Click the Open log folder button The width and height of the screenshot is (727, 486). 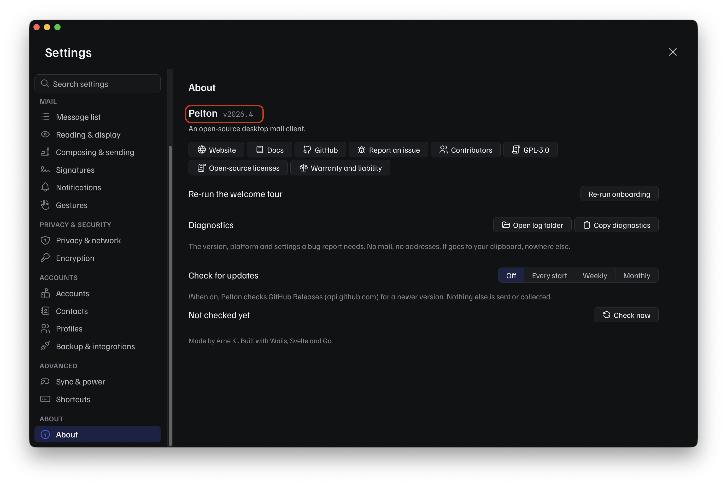click(532, 225)
